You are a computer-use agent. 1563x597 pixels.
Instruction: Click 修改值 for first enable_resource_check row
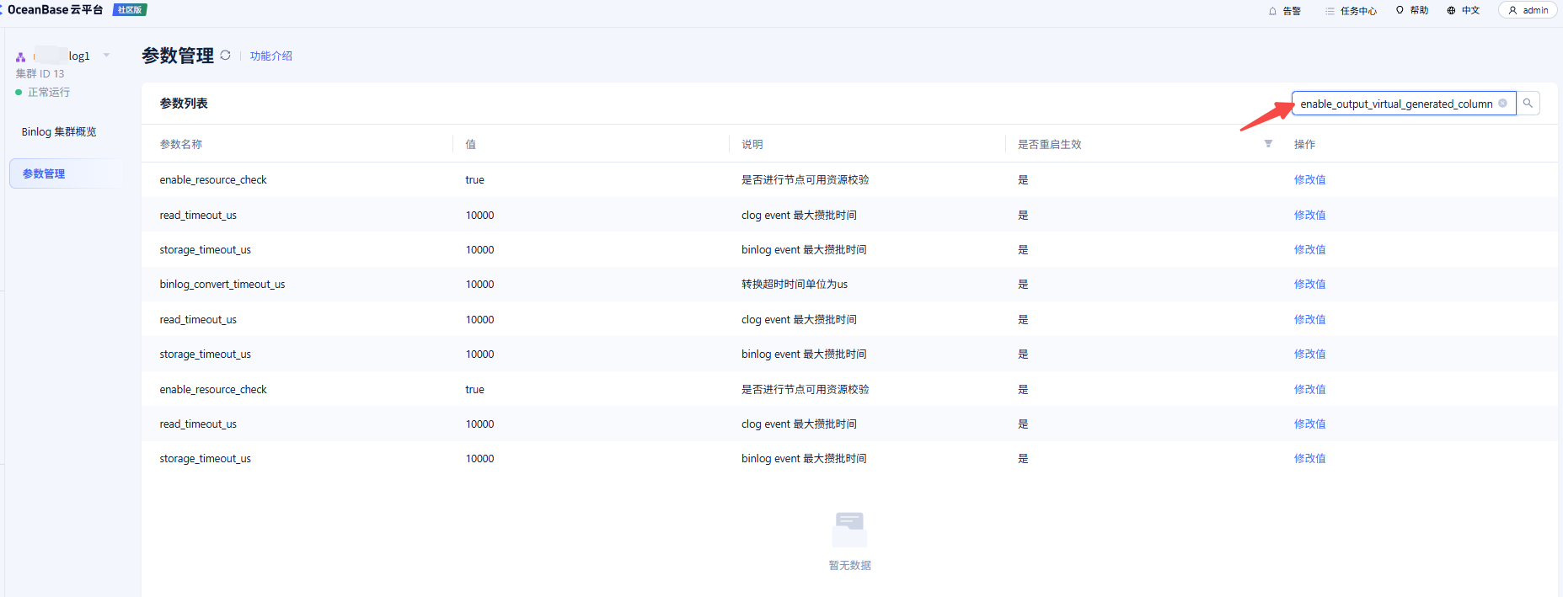coord(1309,180)
